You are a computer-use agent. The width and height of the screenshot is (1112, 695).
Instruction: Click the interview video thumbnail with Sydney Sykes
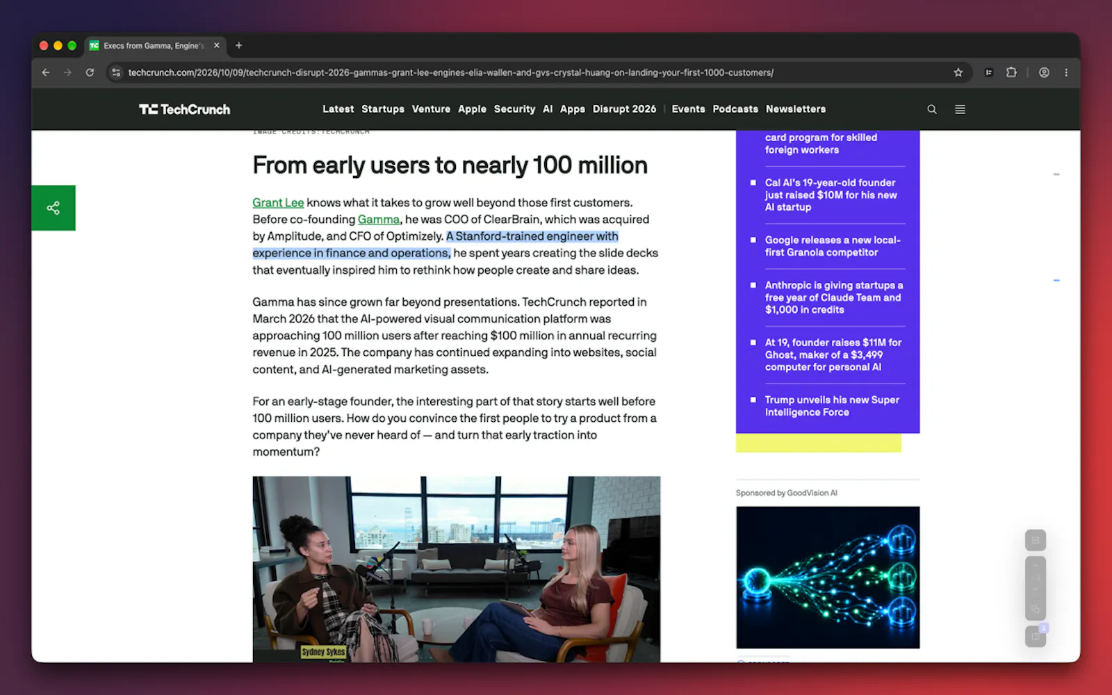tap(457, 569)
